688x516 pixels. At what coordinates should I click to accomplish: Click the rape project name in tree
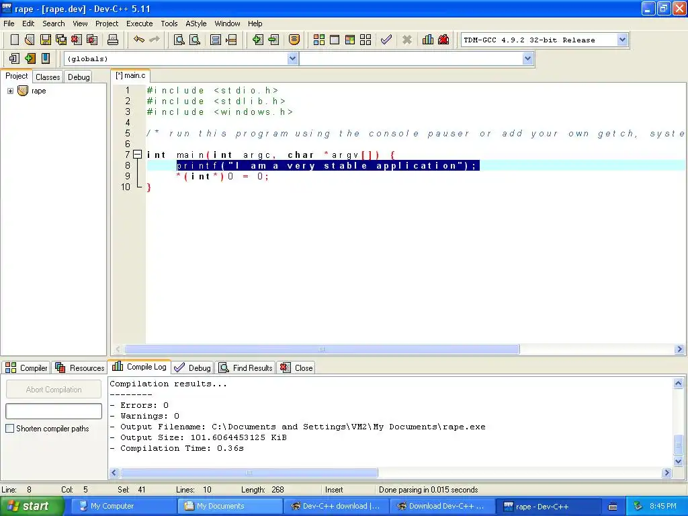coord(38,91)
